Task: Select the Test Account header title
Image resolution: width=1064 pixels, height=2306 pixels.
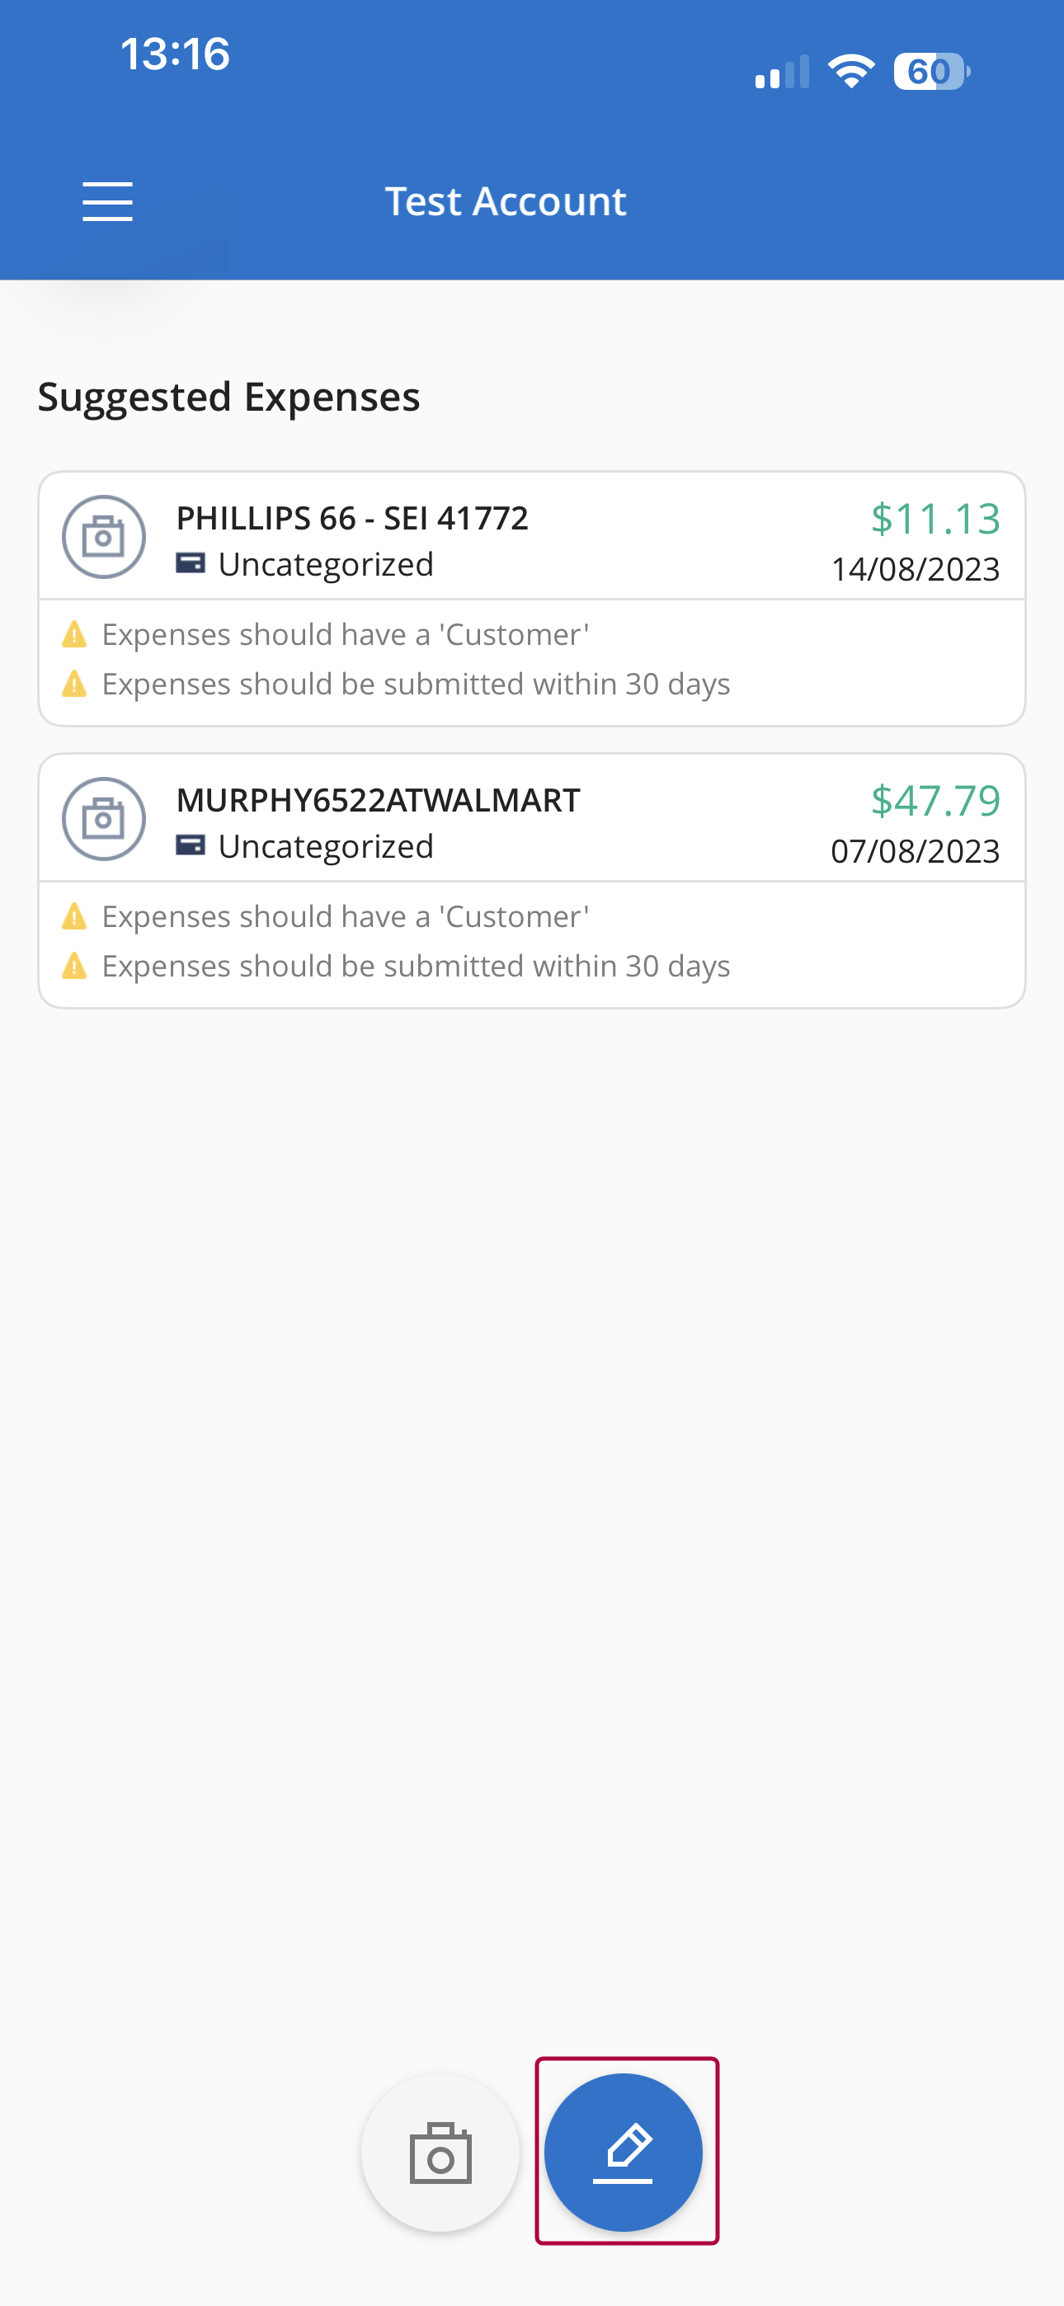Action: click(505, 201)
